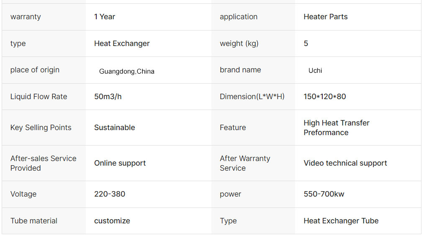The image size is (424, 238).
Task: Click the "150*120*80" dimension value
Action: [325, 97]
